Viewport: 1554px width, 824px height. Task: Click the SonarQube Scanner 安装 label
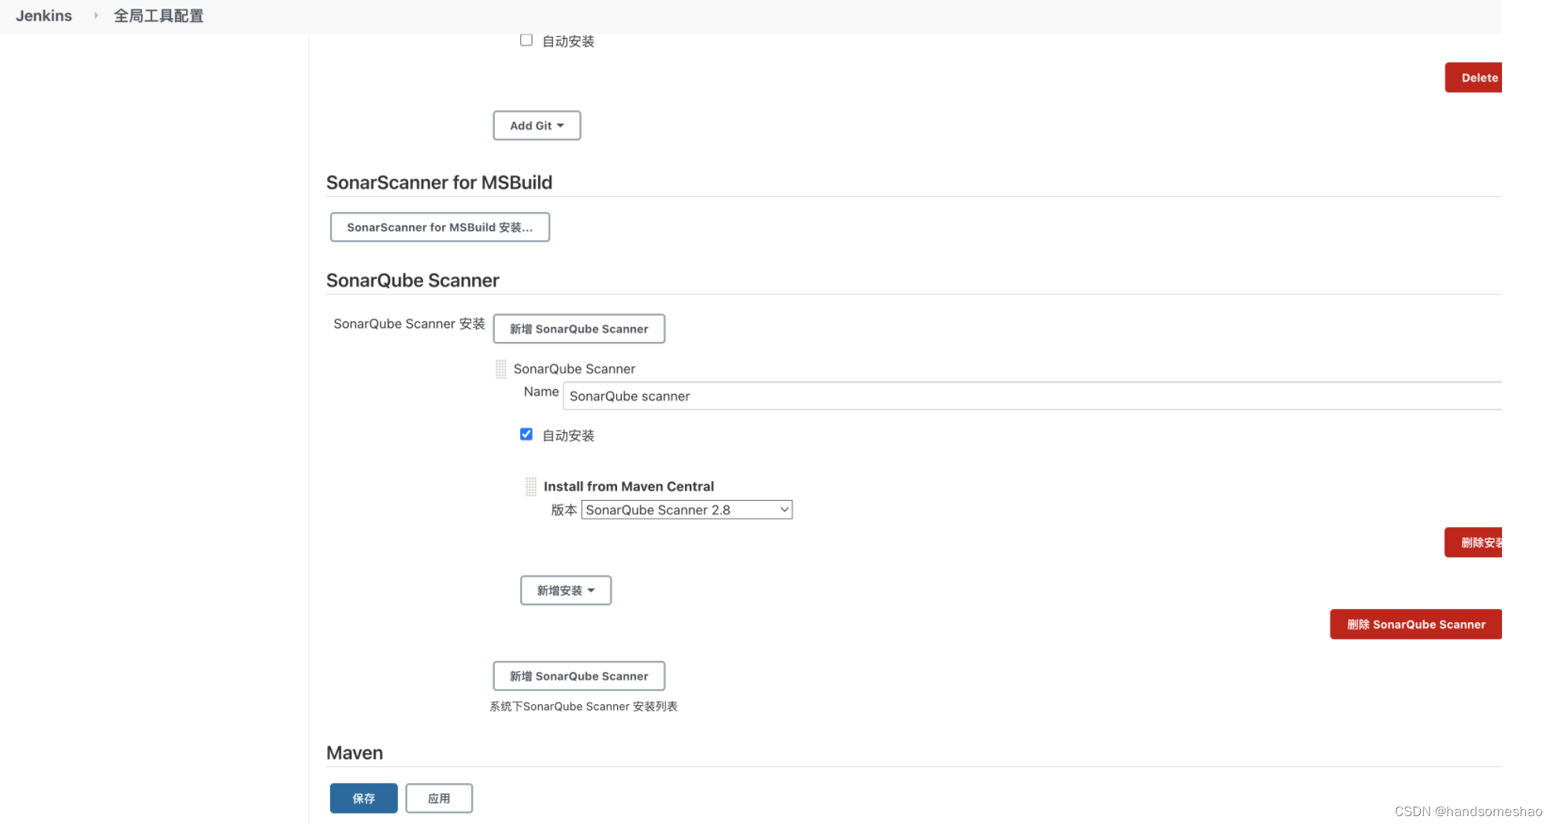click(409, 324)
